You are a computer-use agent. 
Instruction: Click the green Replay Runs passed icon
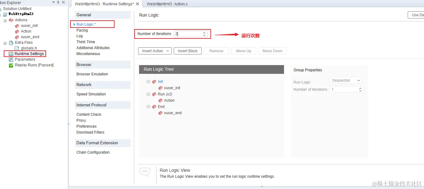pyautogui.click(x=11, y=65)
